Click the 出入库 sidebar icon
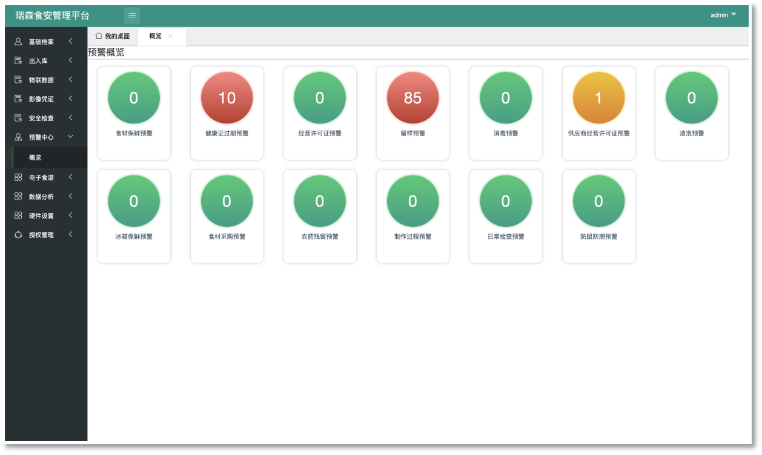 click(x=18, y=61)
